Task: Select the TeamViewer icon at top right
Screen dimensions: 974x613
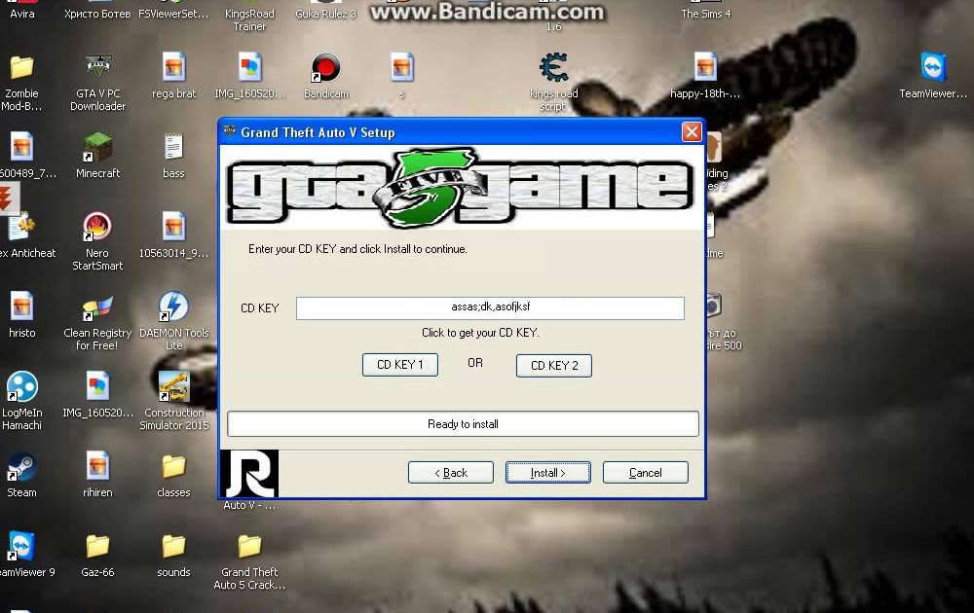Action: pos(933,67)
